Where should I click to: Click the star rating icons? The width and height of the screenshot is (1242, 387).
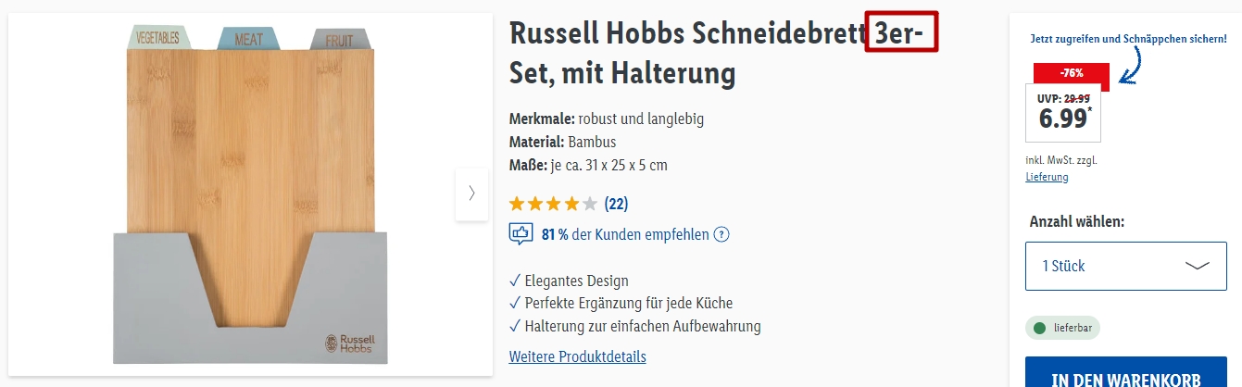(x=553, y=203)
